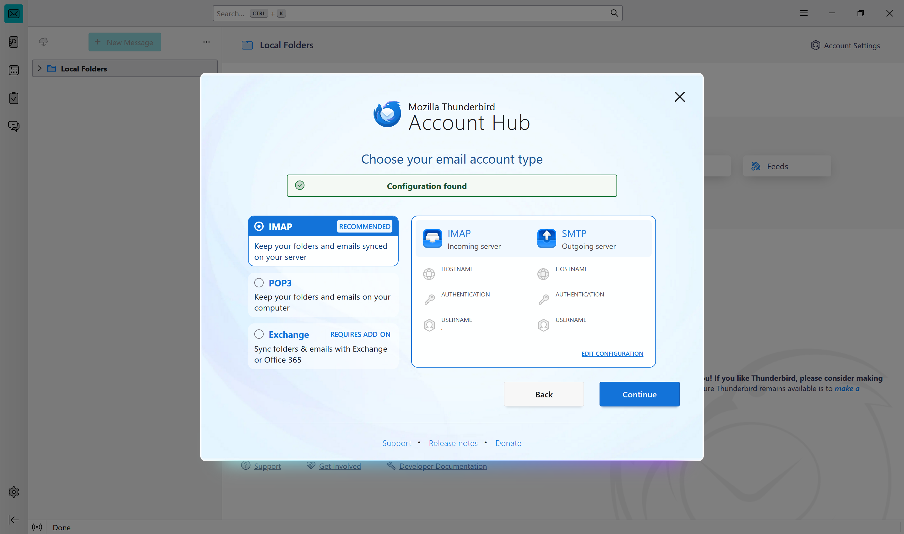Click the IMAP username person icon

click(x=429, y=325)
